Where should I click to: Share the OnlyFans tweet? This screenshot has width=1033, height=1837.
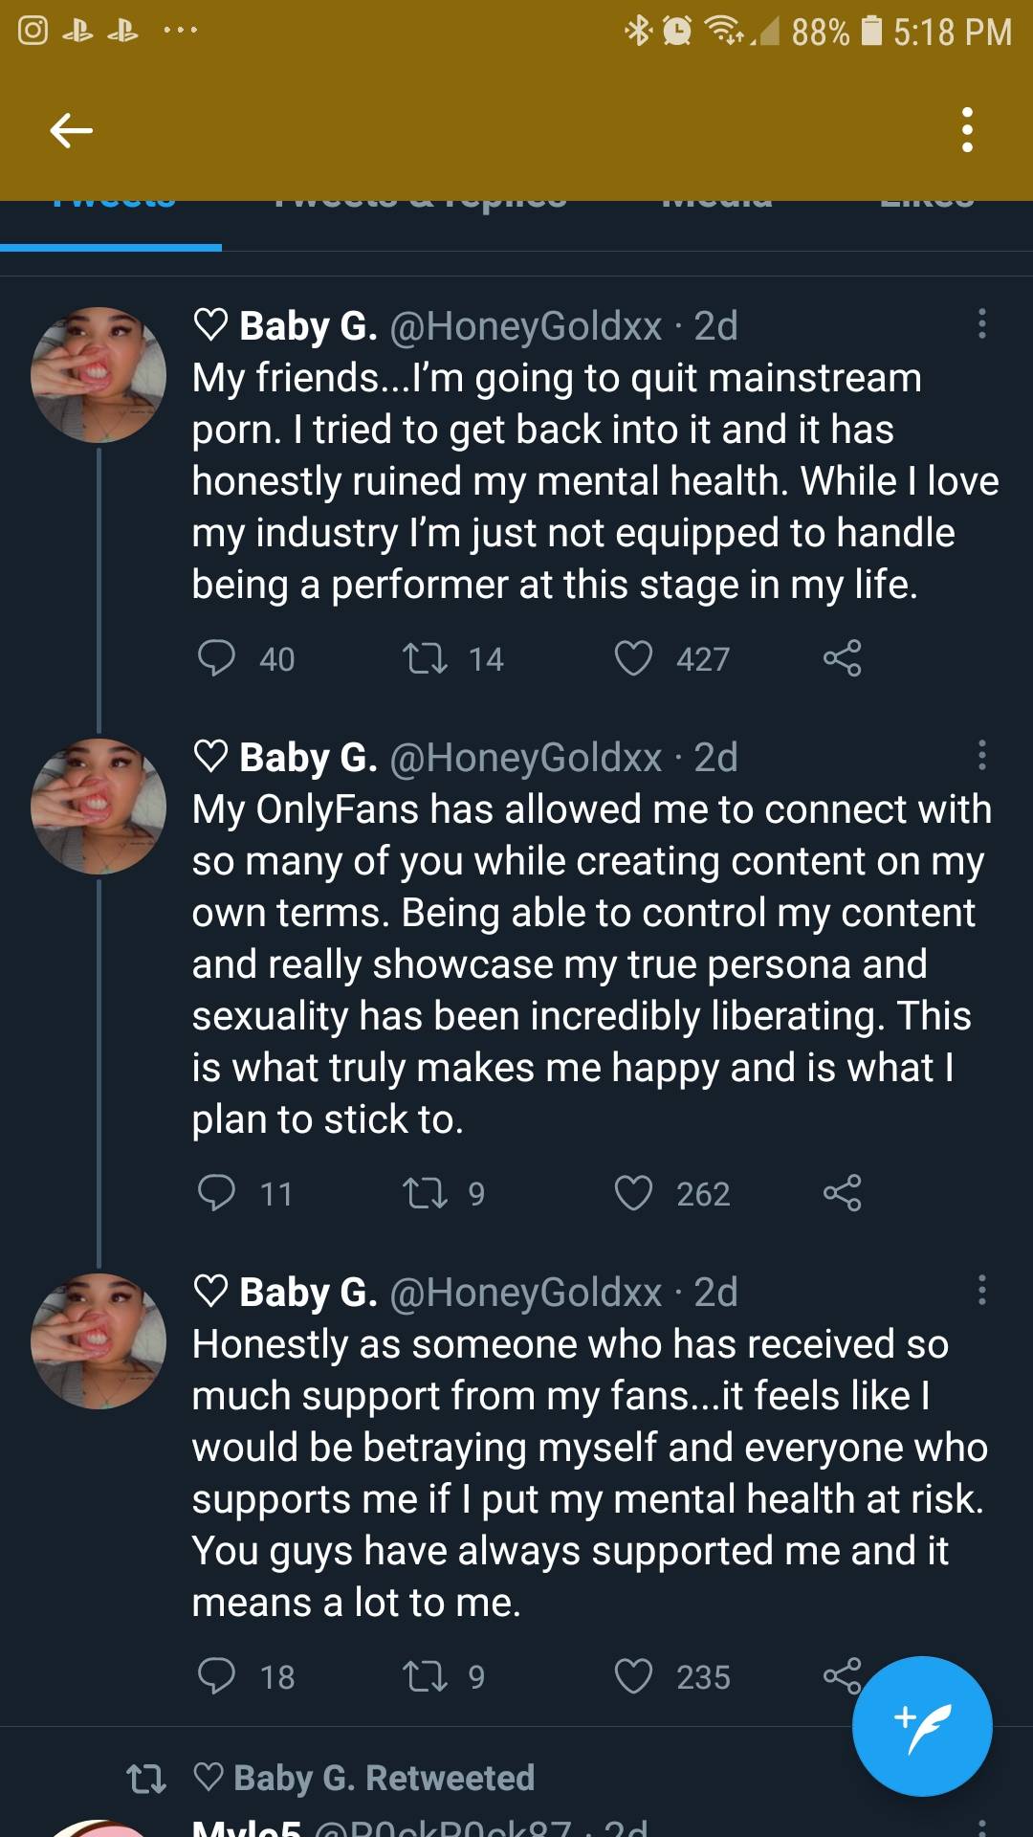tap(842, 1193)
